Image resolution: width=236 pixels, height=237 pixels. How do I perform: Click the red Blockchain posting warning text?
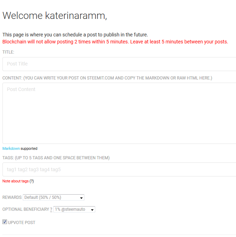[115, 42]
